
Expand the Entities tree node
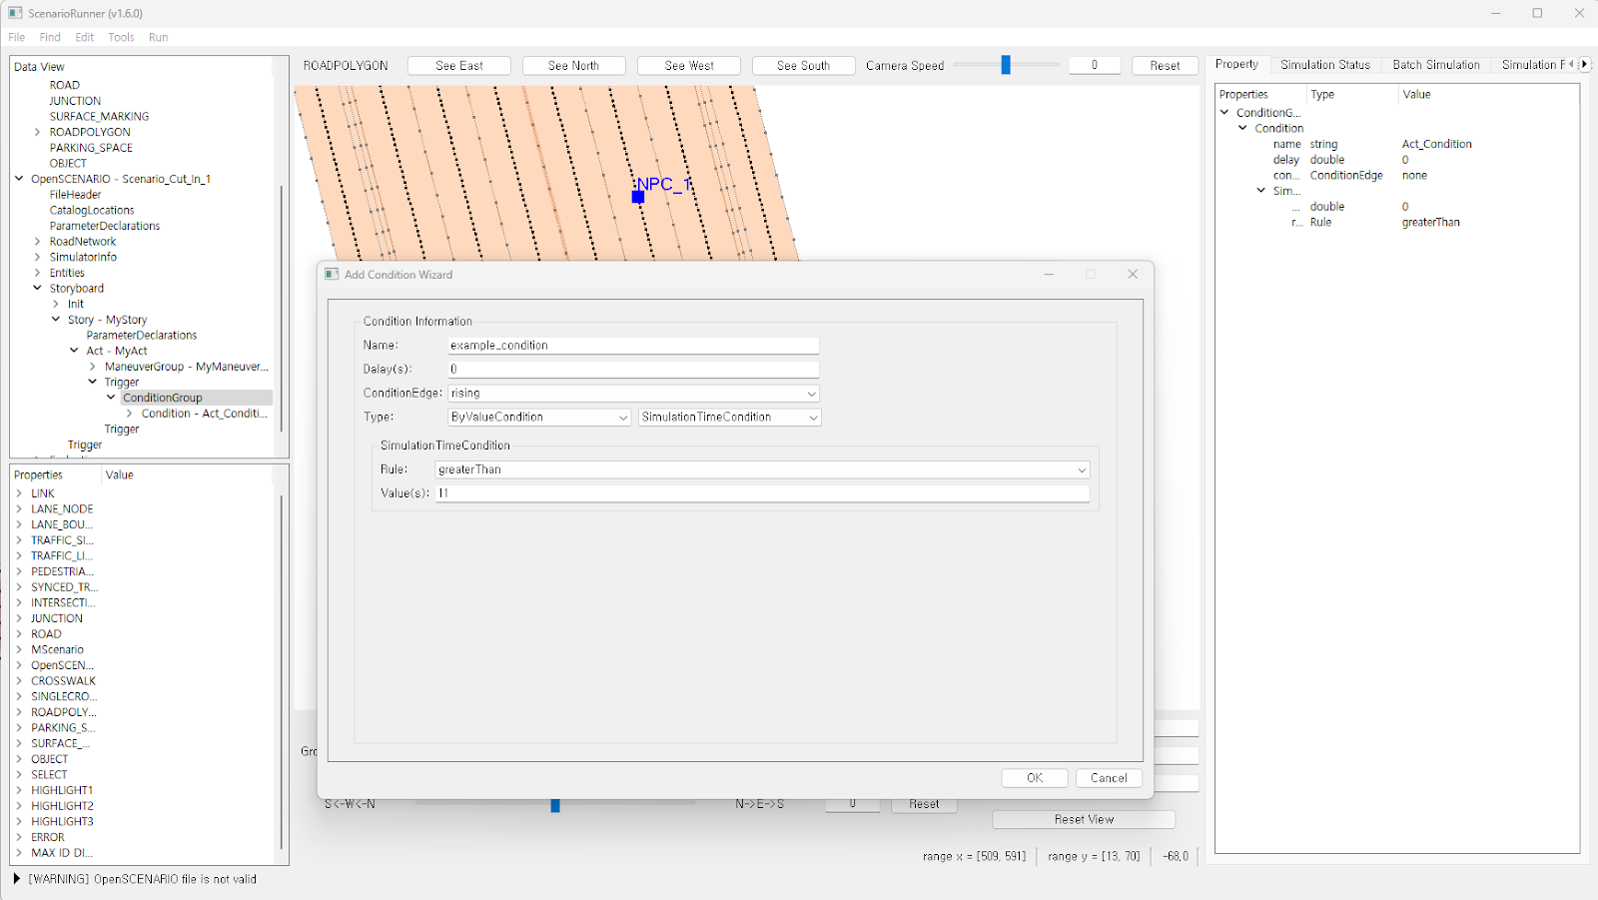[38, 273]
